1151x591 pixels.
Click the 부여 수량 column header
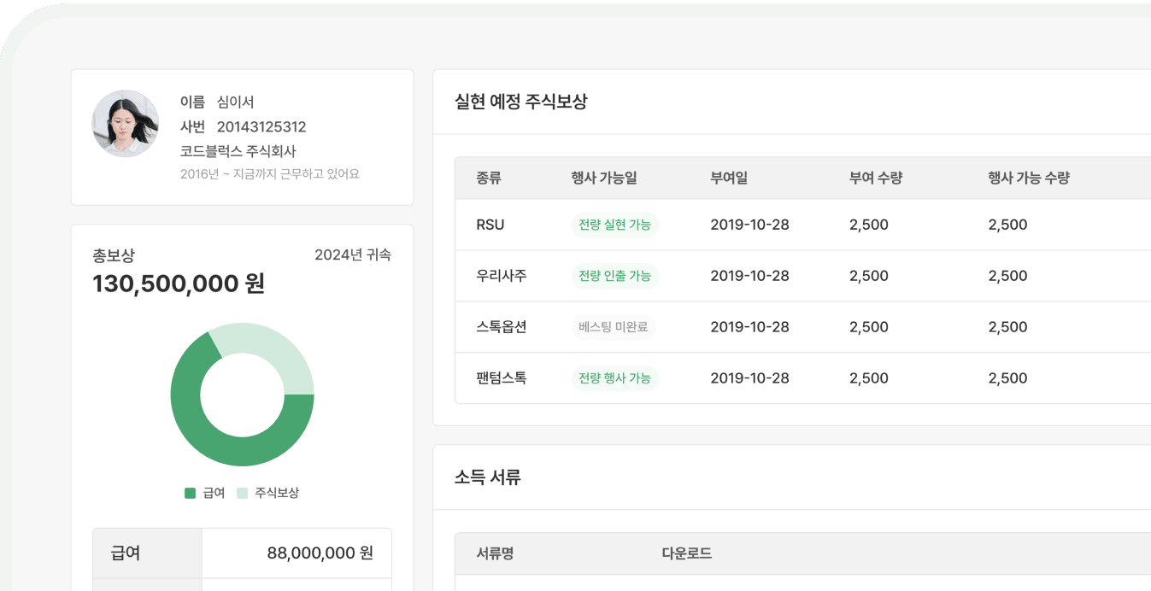click(876, 178)
